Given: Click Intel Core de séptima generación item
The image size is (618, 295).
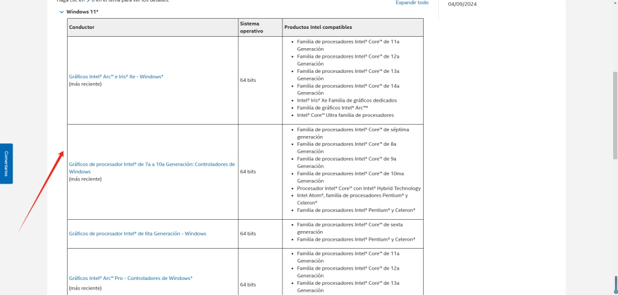Looking at the screenshot, I should [x=353, y=133].
